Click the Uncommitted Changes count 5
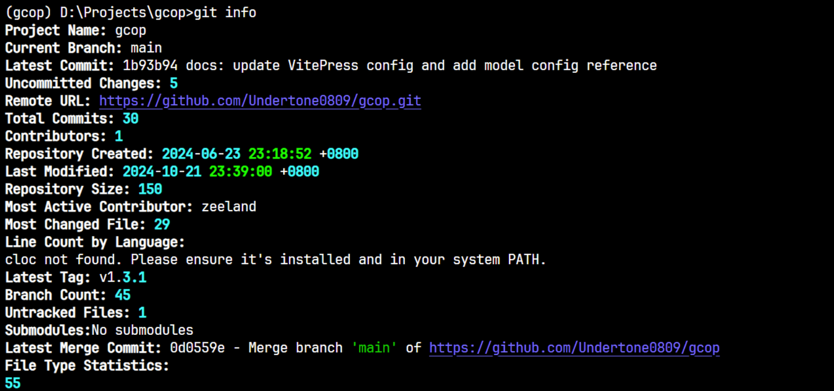 (x=174, y=83)
